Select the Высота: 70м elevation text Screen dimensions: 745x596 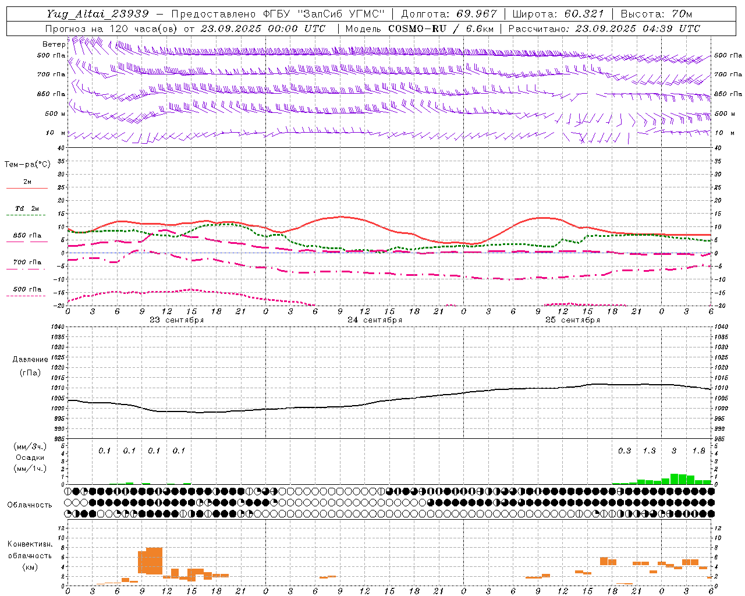657,14
